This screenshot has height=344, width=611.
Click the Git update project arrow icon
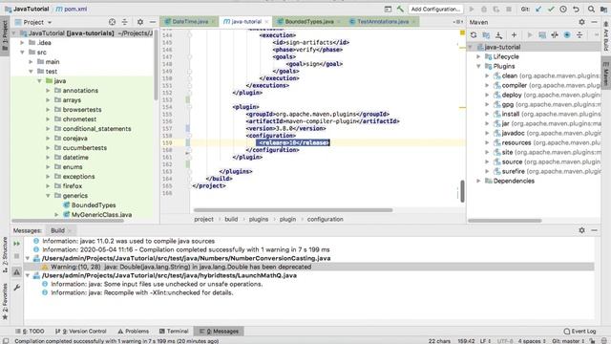538,9
